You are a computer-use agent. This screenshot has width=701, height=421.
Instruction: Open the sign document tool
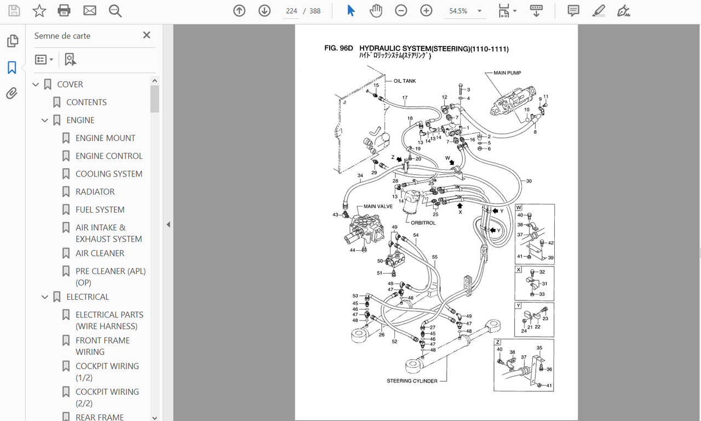point(623,10)
